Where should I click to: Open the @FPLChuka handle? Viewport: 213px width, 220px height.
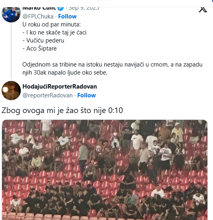pyautogui.click(x=38, y=16)
